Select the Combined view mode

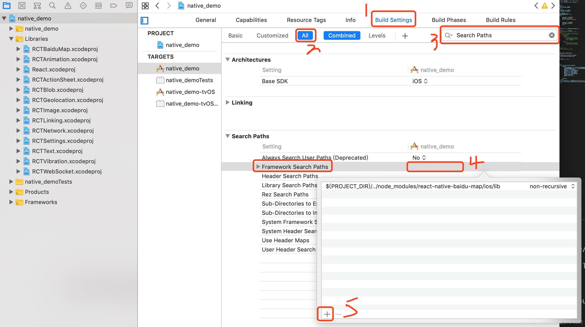(x=342, y=35)
